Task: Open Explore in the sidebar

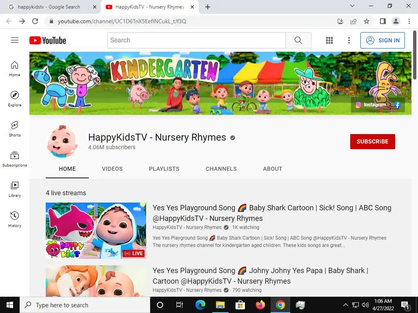Action: [x=15, y=99]
